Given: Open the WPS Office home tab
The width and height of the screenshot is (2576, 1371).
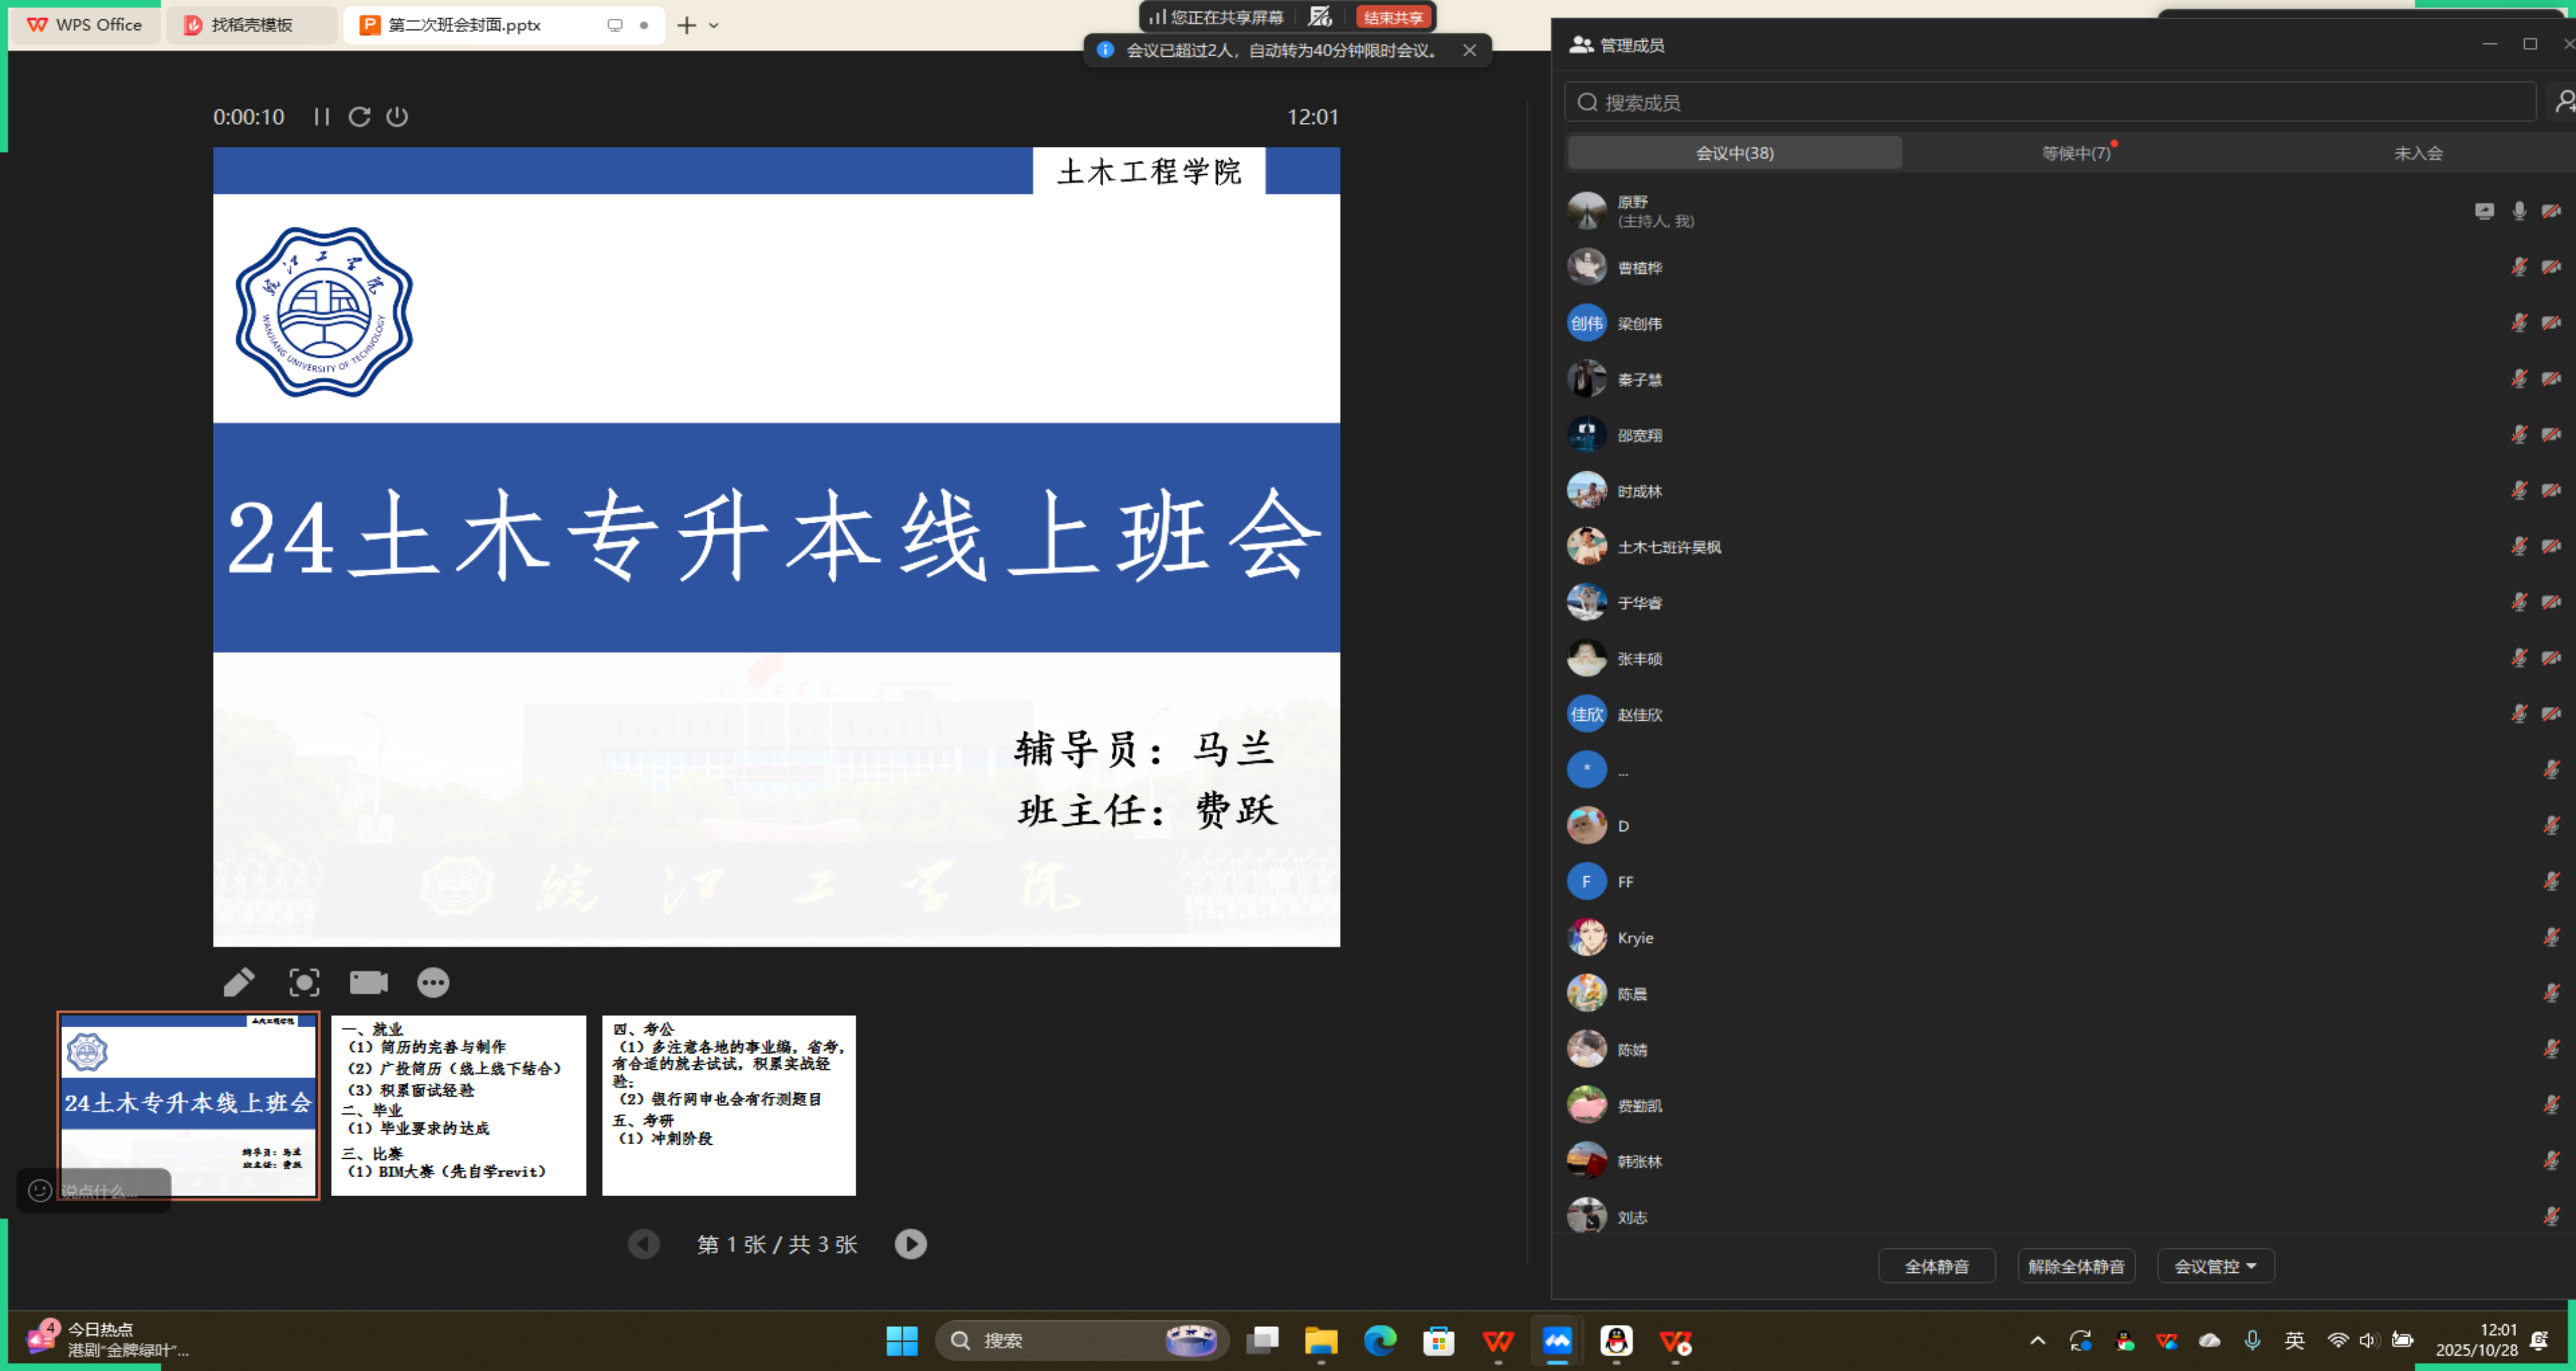Looking at the screenshot, I should (85, 25).
